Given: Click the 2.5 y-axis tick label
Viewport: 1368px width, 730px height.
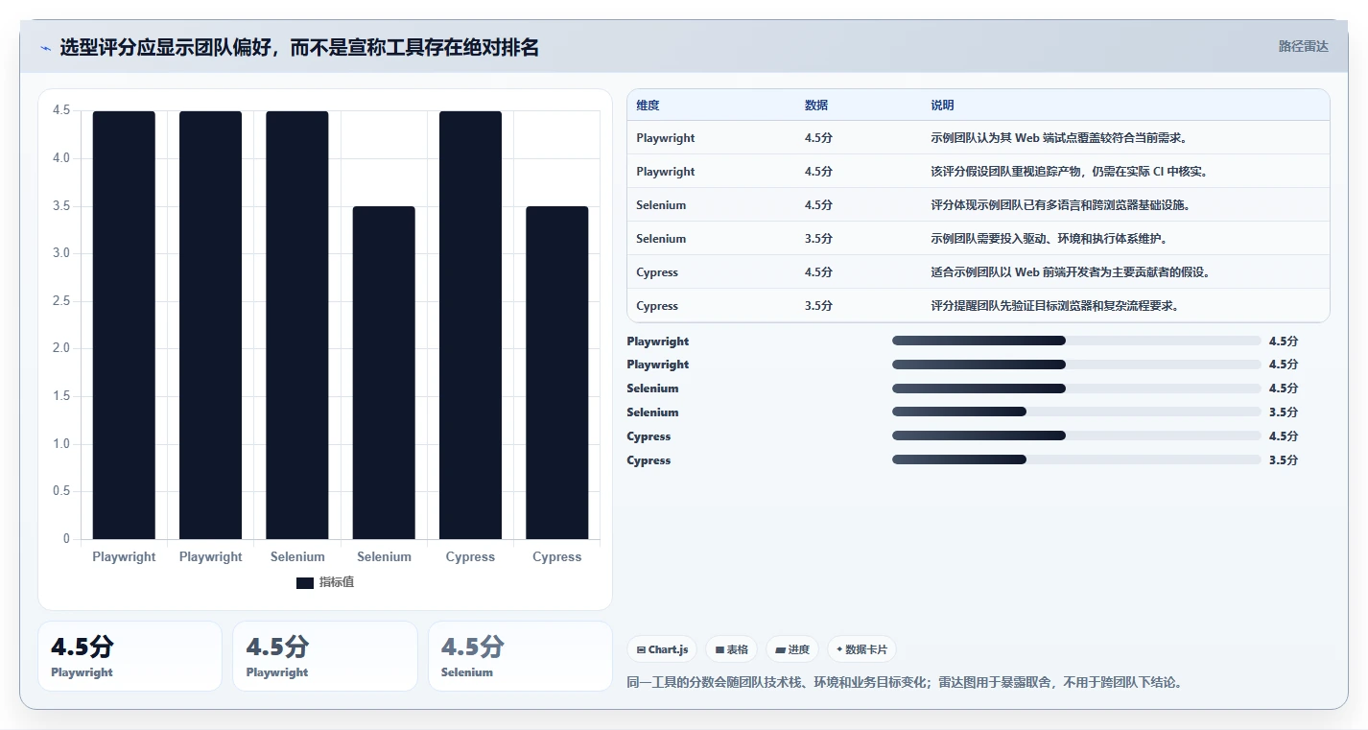Looking at the screenshot, I should 61,301.
